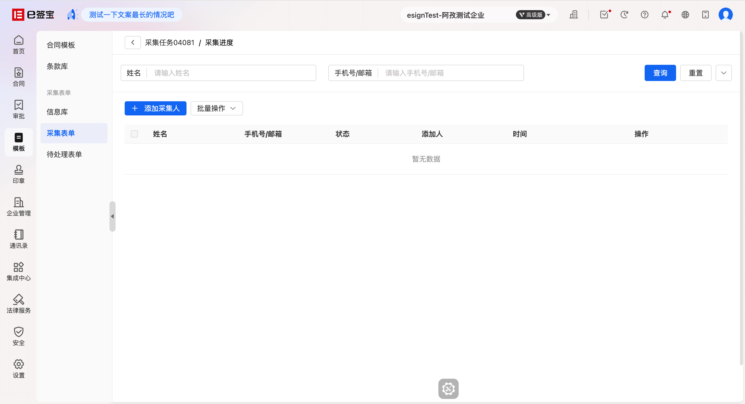Open the 批量操作 dropdown
This screenshot has height=404, width=745.
[x=217, y=108]
